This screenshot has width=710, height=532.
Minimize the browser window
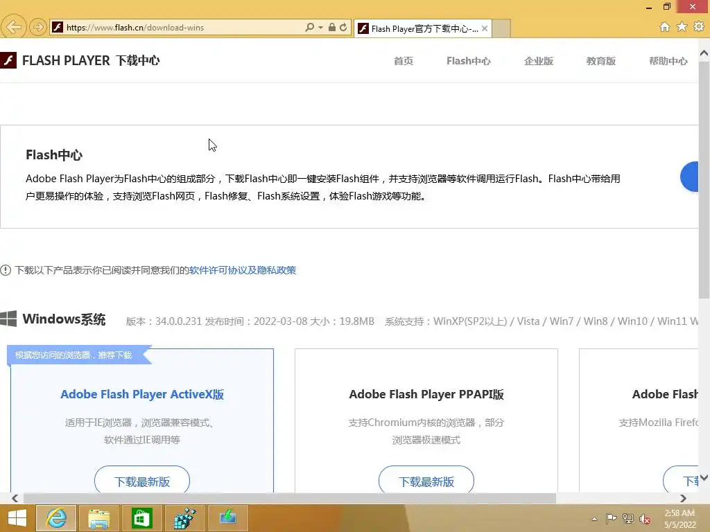tap(649, 7)
